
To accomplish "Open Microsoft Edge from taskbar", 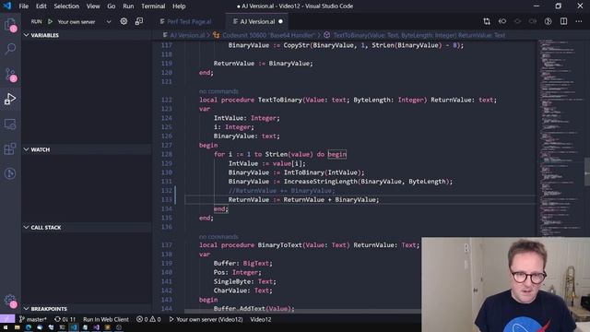I will point(29,327).
